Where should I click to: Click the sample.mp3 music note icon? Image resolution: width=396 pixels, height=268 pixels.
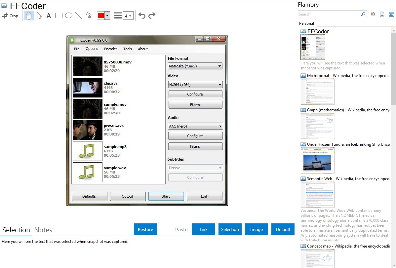click(x=88, y=151)
